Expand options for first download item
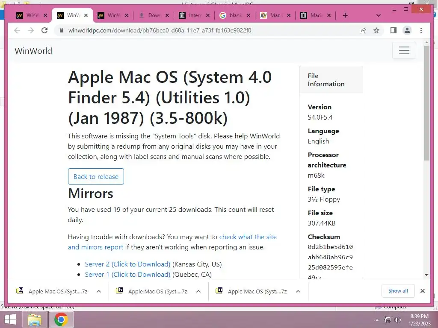 [x=99, y=291]
